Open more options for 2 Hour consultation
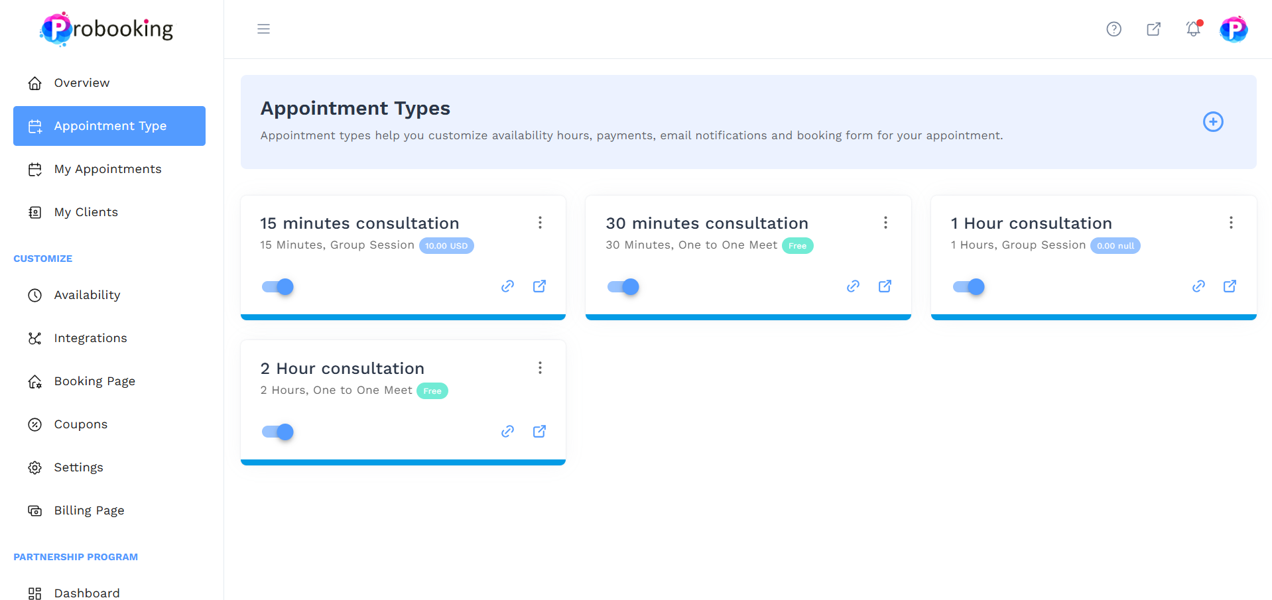 (x=540, y=368)
